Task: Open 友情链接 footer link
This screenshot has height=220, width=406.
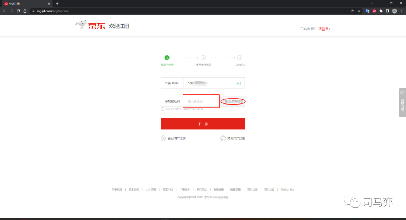Action: click(x=218, y=190)
